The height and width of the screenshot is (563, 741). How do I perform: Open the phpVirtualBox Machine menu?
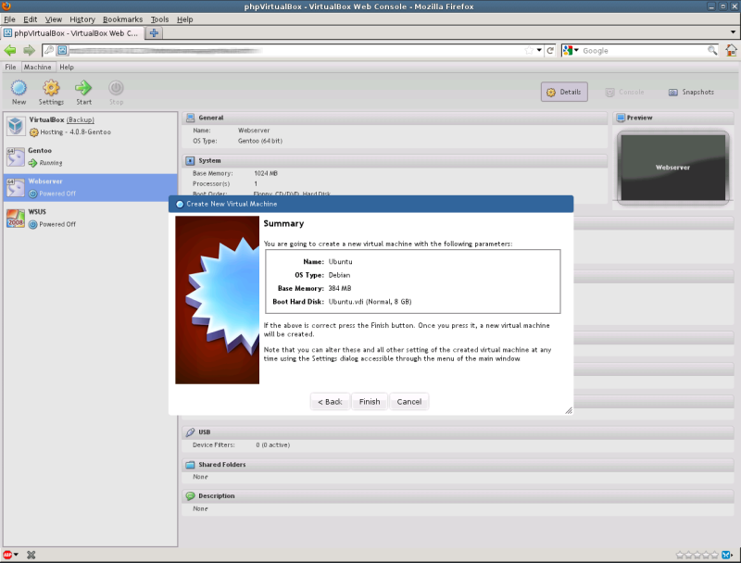[x=37, y=67]
